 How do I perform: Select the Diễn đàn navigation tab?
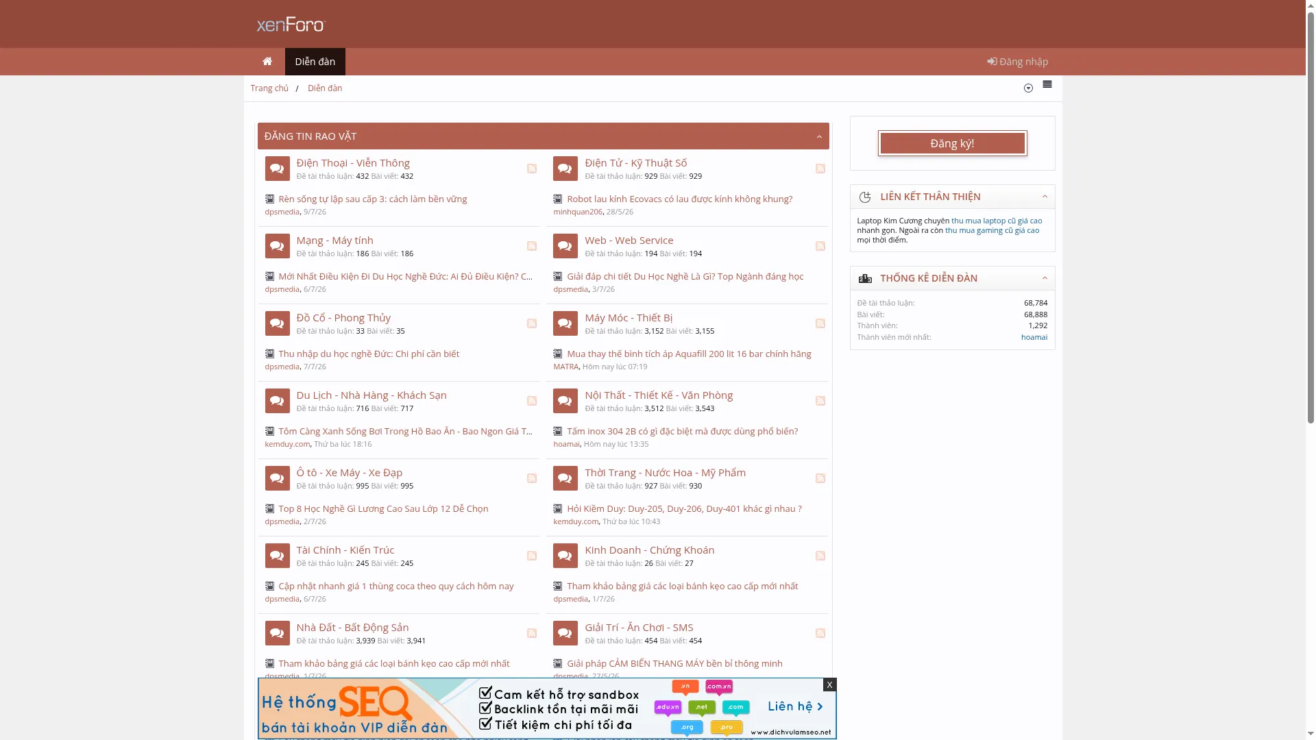click(x=315, y=62)
